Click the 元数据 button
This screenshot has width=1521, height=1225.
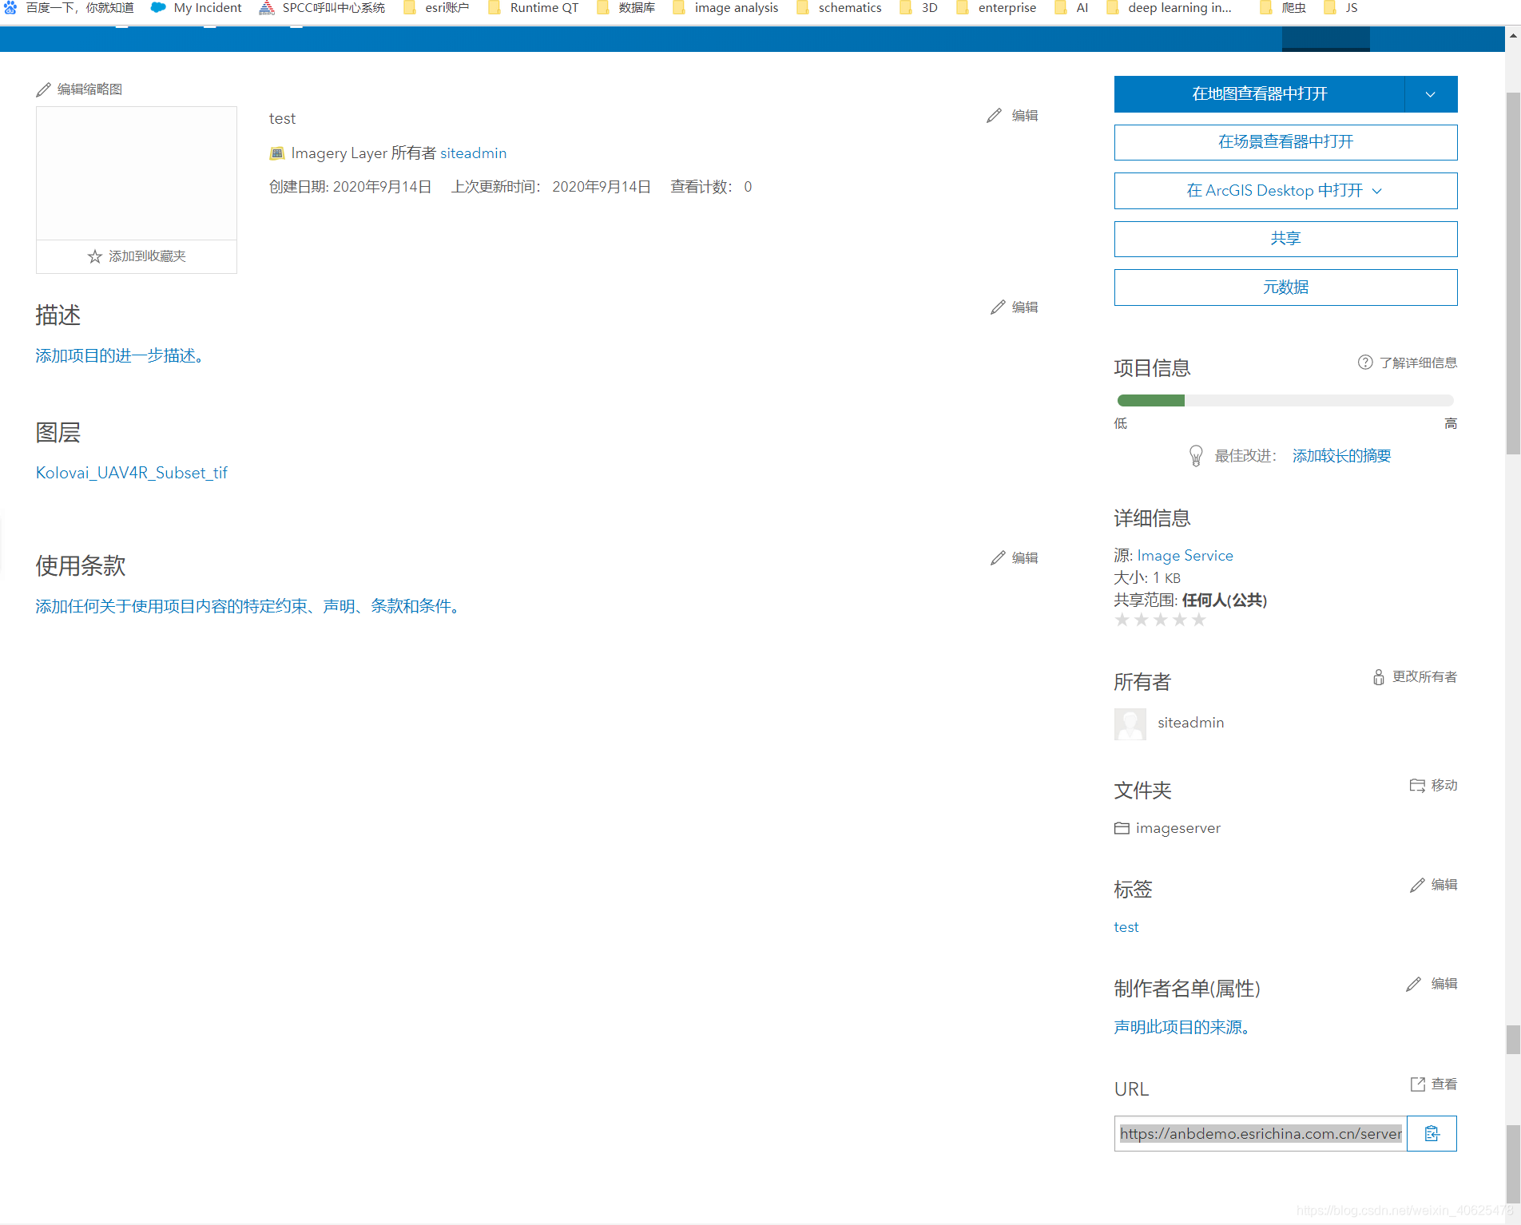(1286, 287)
